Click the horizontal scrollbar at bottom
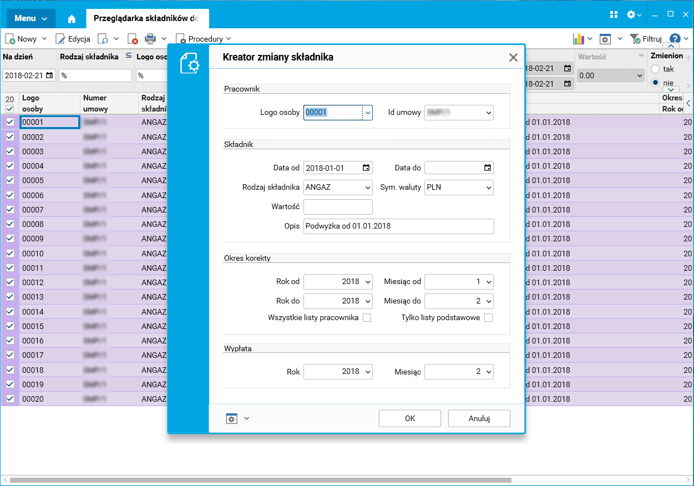The height and width of the screenshot is (486, 694). coord(261,480)
